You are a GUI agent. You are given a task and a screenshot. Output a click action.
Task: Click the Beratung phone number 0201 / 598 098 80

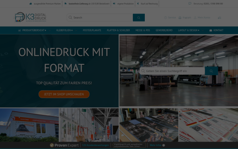pos(213,4)
